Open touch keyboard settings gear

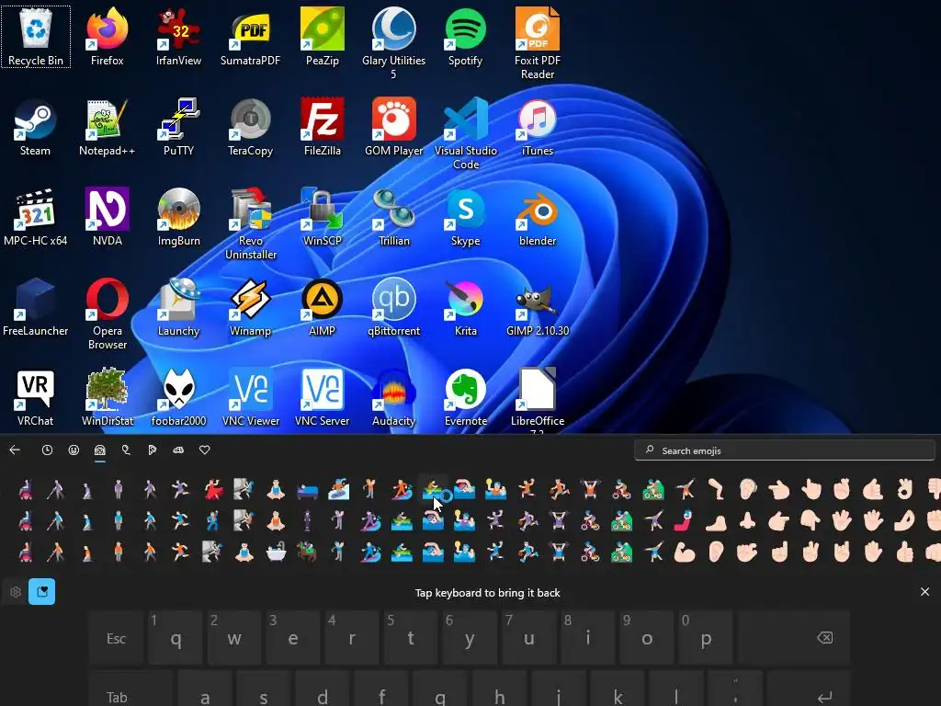pos(16,592)
